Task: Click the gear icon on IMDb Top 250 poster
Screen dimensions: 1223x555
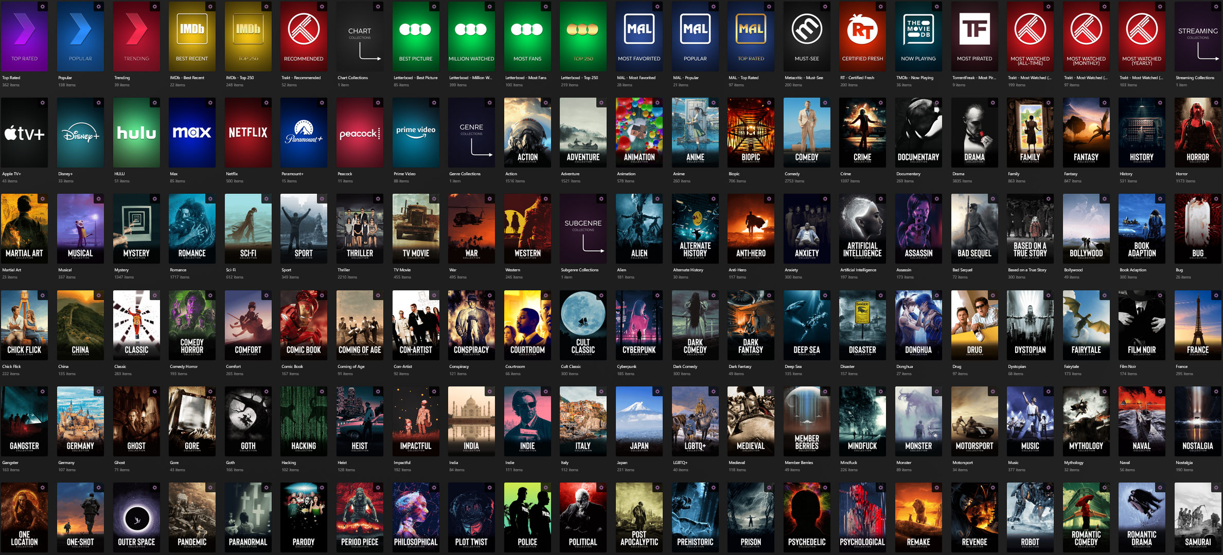Action: [x=266, y=7]
